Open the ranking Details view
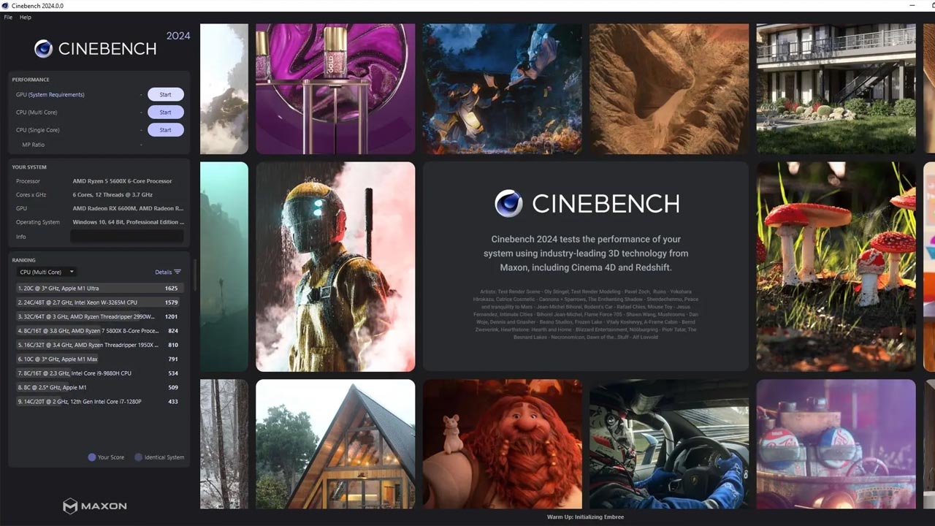 point(168,272)
